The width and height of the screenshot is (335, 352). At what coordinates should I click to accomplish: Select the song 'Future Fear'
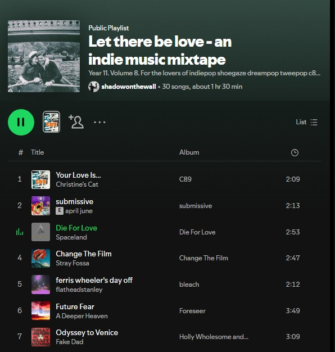click(75, 306)
